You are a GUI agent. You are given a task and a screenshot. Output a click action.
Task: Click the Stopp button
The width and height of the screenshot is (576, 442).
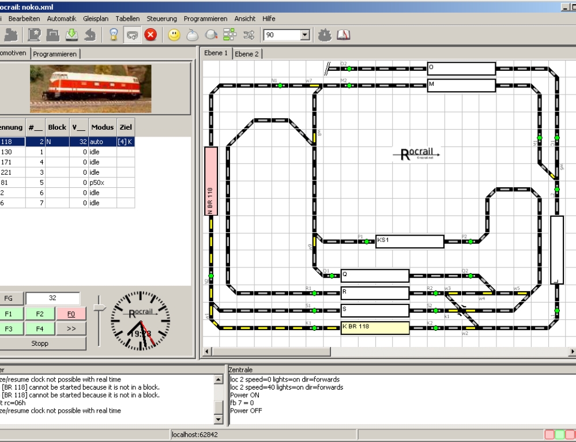(40, 343)
